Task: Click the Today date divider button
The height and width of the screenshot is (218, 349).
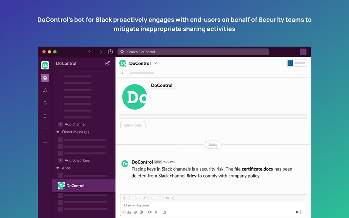Action: point(213,145)
